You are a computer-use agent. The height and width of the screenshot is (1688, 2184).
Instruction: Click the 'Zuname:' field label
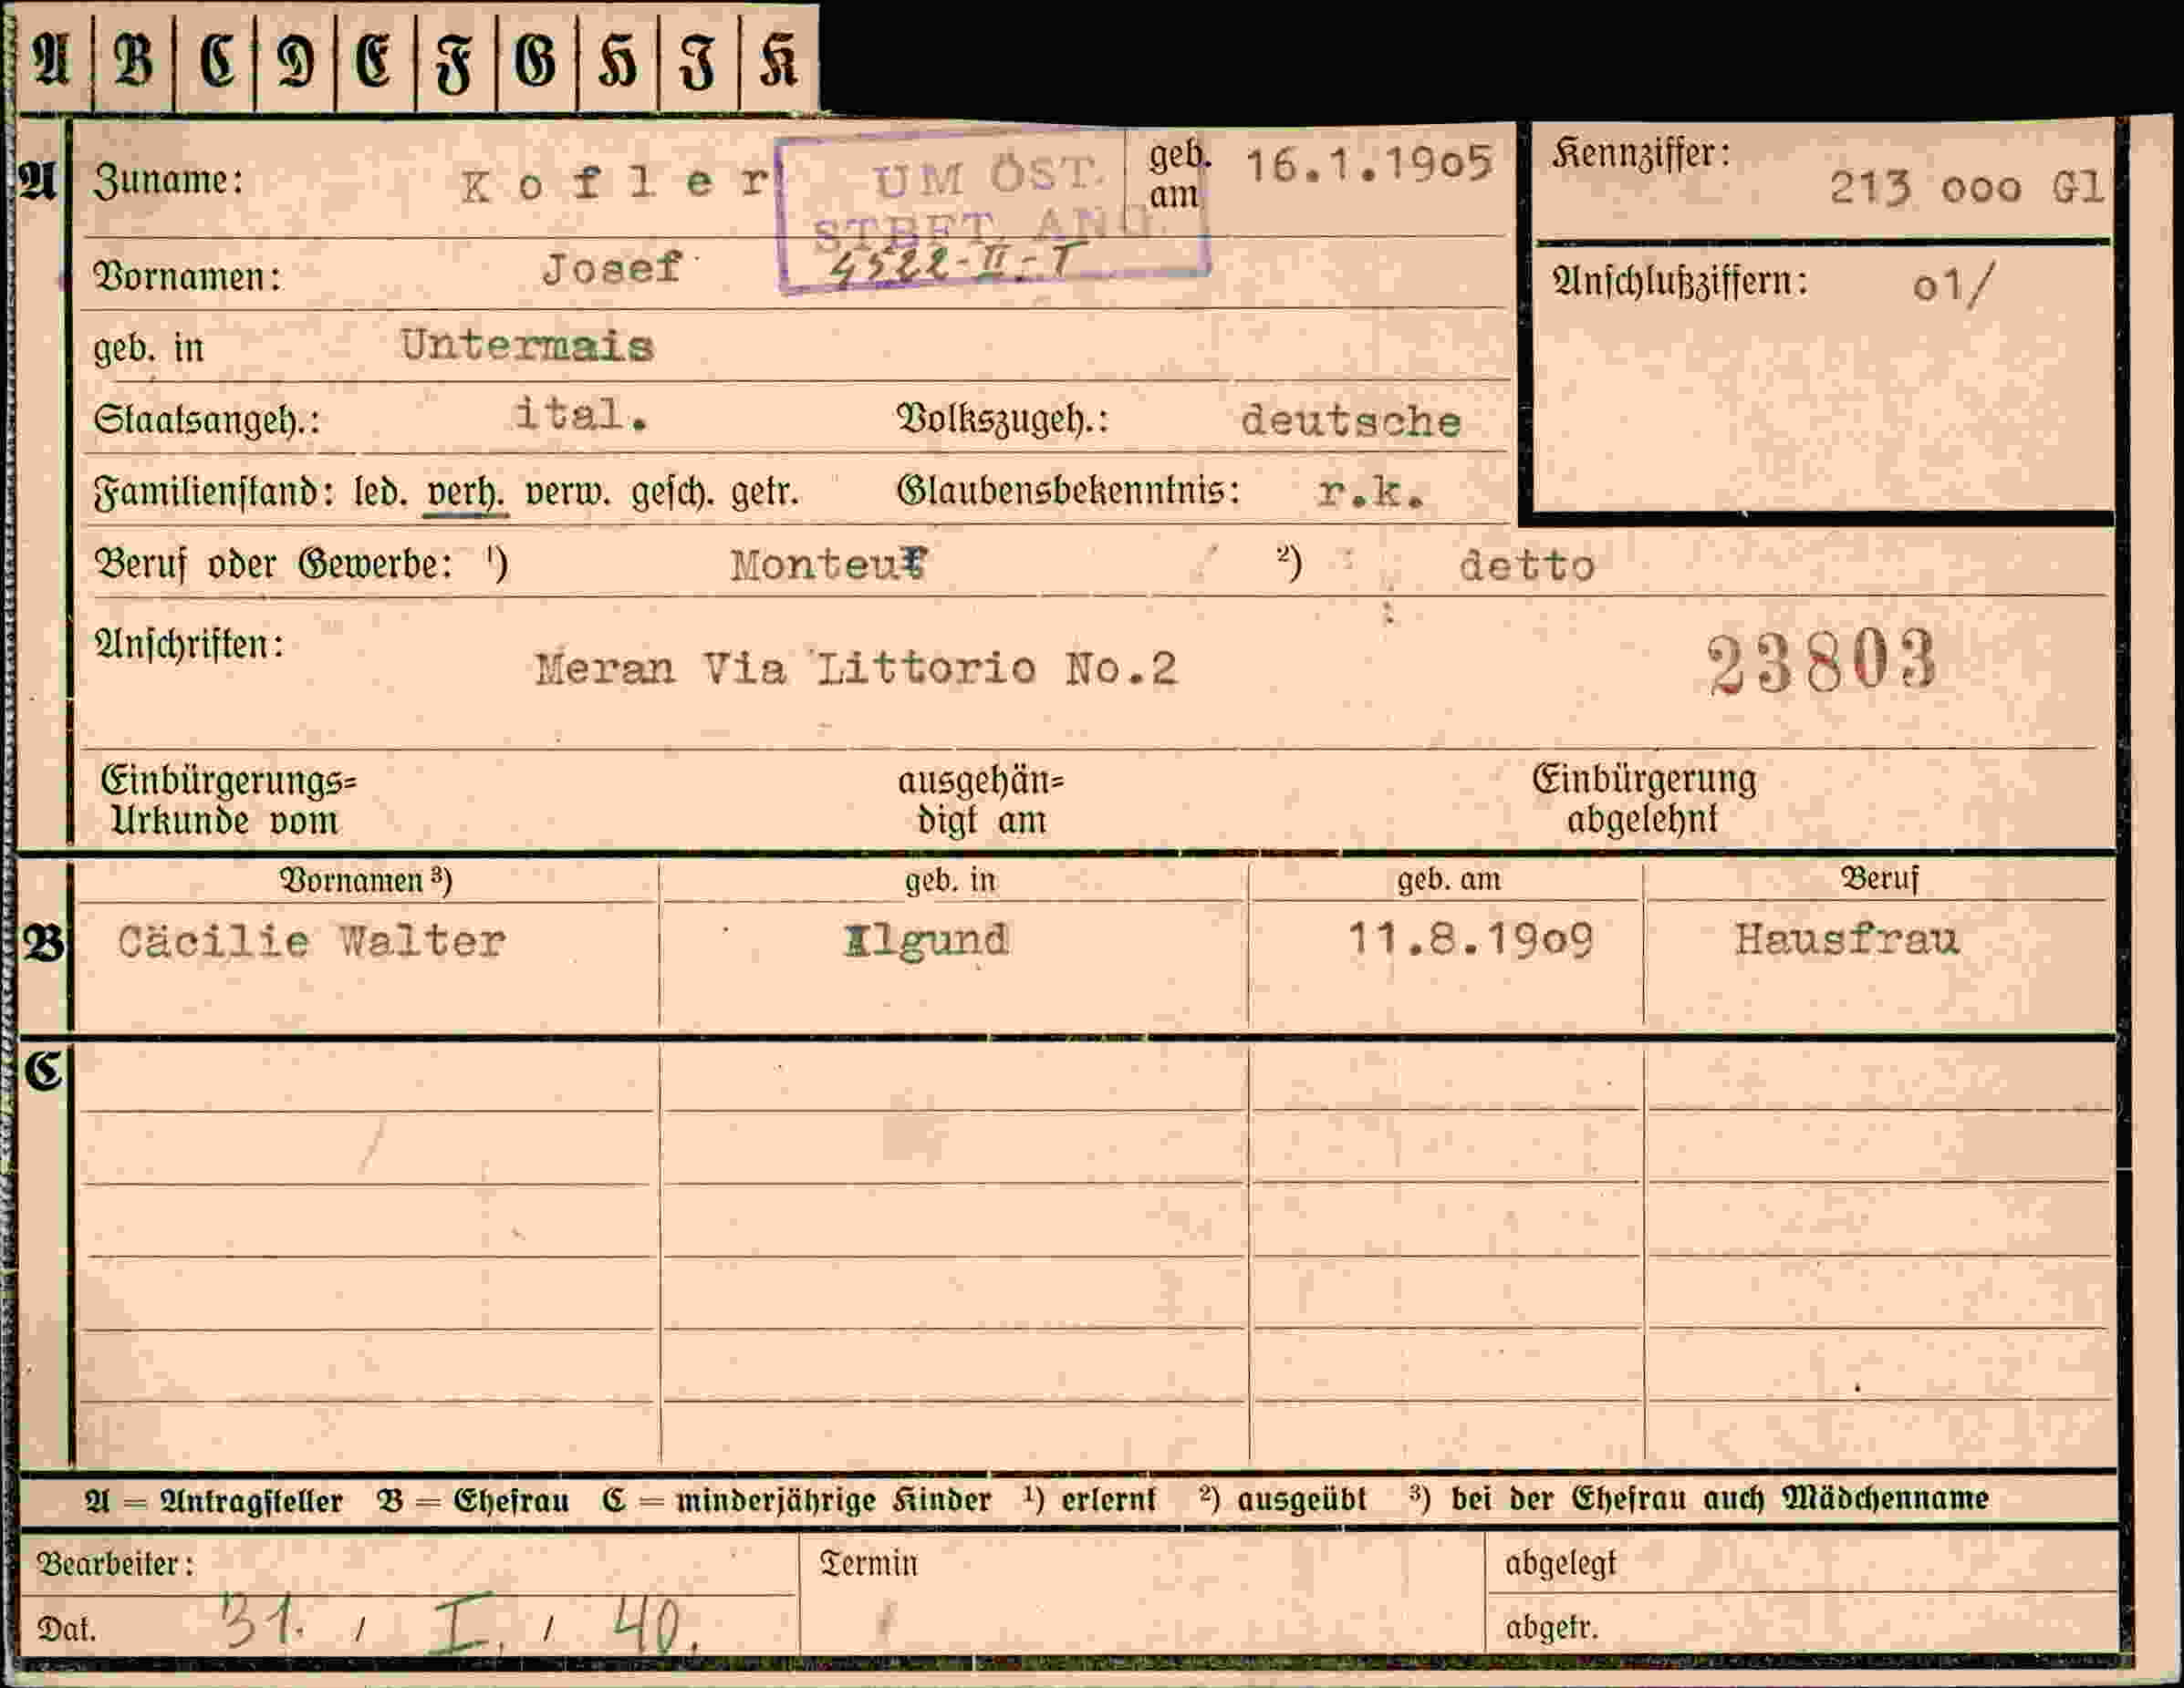pos(168,181)
